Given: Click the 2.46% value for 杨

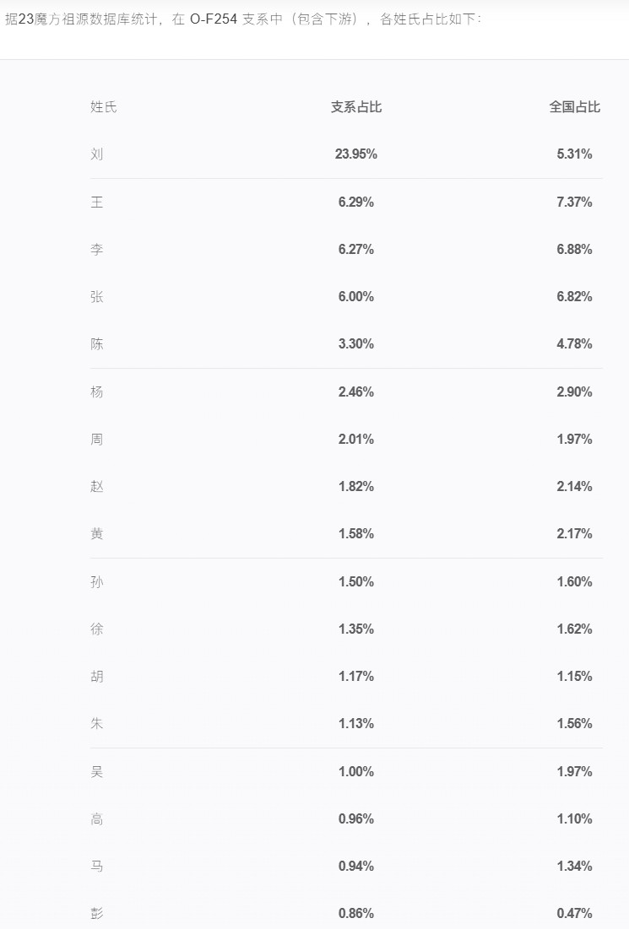Looking at the screenshot, I should tap(355, 392).
